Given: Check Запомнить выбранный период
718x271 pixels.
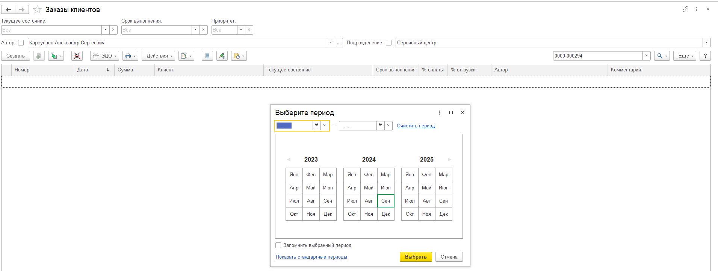Looking at the screenshot, I should (278, 245).
